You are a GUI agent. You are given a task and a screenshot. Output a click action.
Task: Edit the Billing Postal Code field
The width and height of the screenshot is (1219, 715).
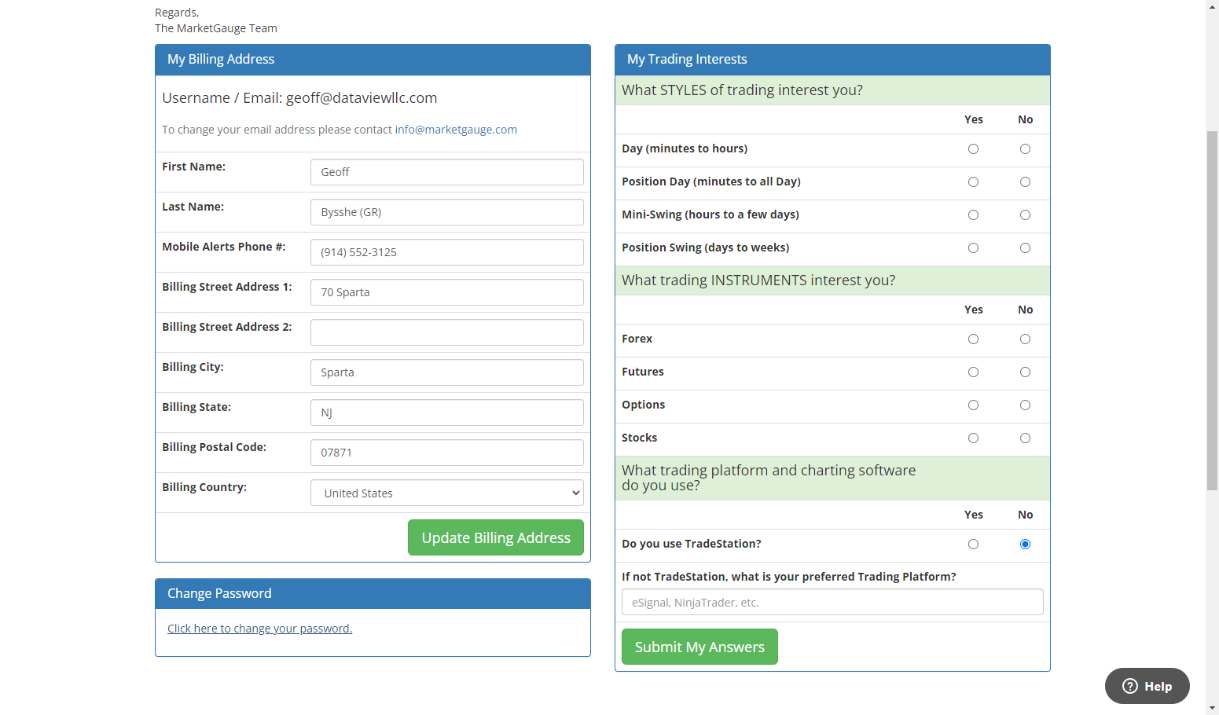click(447, 453)
